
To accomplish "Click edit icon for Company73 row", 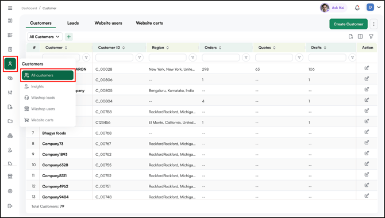I will pos(367,143).
